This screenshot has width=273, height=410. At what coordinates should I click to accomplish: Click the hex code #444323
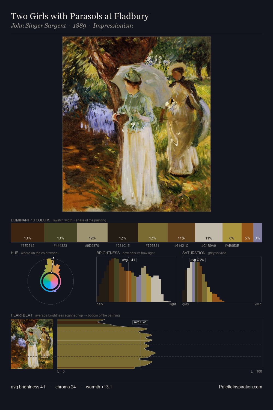point(60,245)
